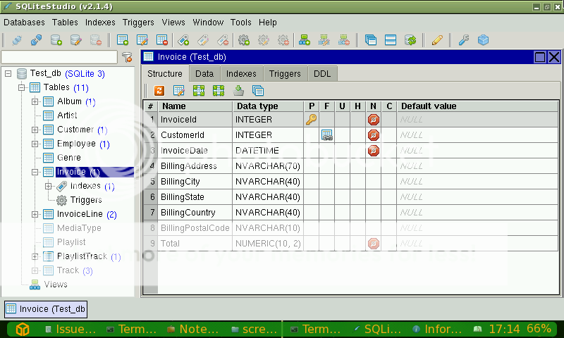Expand the Customer table node
Image resolution: width=564 pixels, height=338 pixels.
(35, 130)
